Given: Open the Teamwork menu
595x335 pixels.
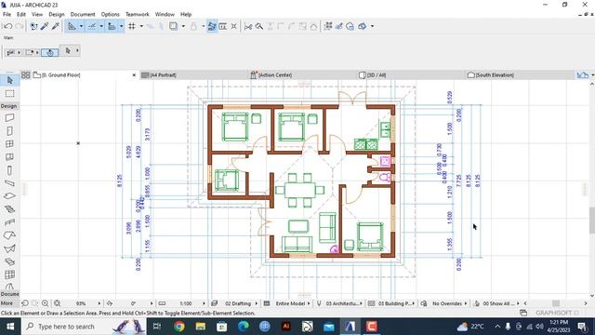Looking at the screenshot, I should [x=137, y=14].
